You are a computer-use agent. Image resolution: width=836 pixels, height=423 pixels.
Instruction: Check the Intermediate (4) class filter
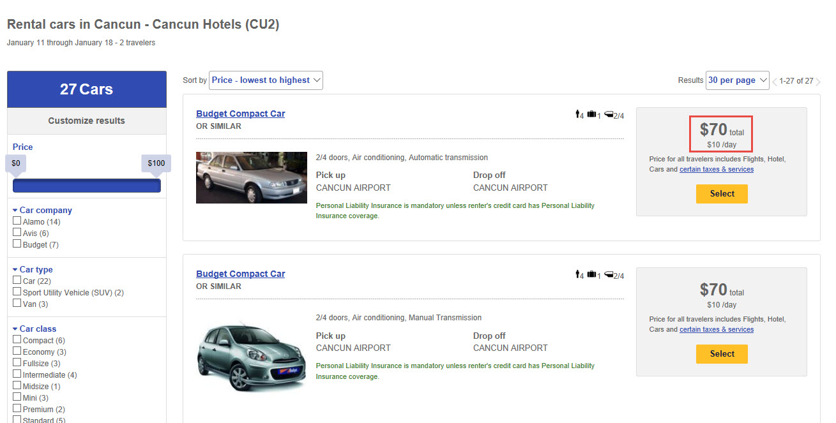coord(17,374)
